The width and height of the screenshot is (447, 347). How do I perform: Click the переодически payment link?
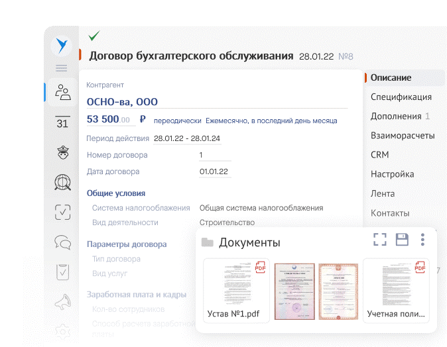pyautogui.click(x=178, y=121)
